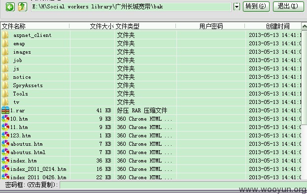Click the creation time of aspnet_client

[x=275, y=35]
